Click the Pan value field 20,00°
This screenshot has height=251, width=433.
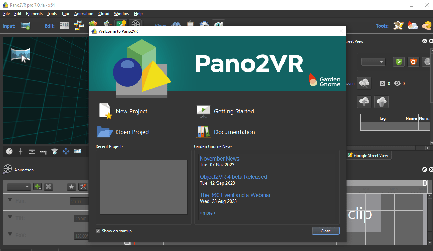pos(79,201)
